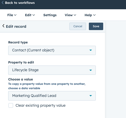The width and height of the screenshot is (126, 118).
Task: Click the Edit menu chevron icon
Action: pyautogui.click(x=34, y=15)
